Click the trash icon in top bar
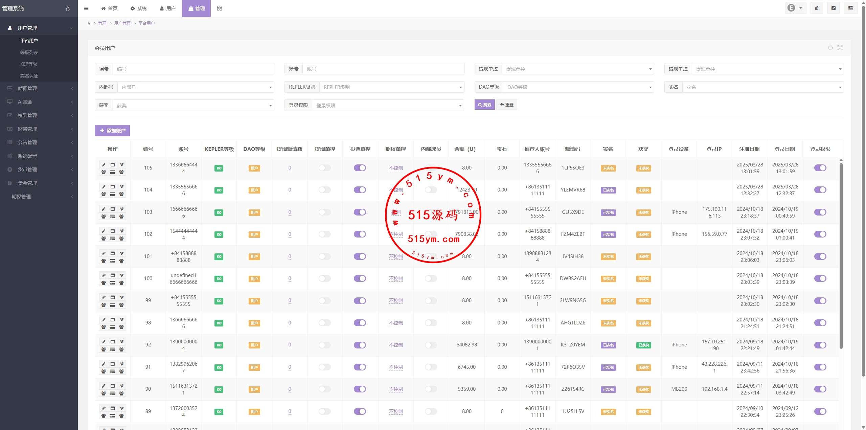Viewport: 866px width, 430px height. (x=817, y=8)
